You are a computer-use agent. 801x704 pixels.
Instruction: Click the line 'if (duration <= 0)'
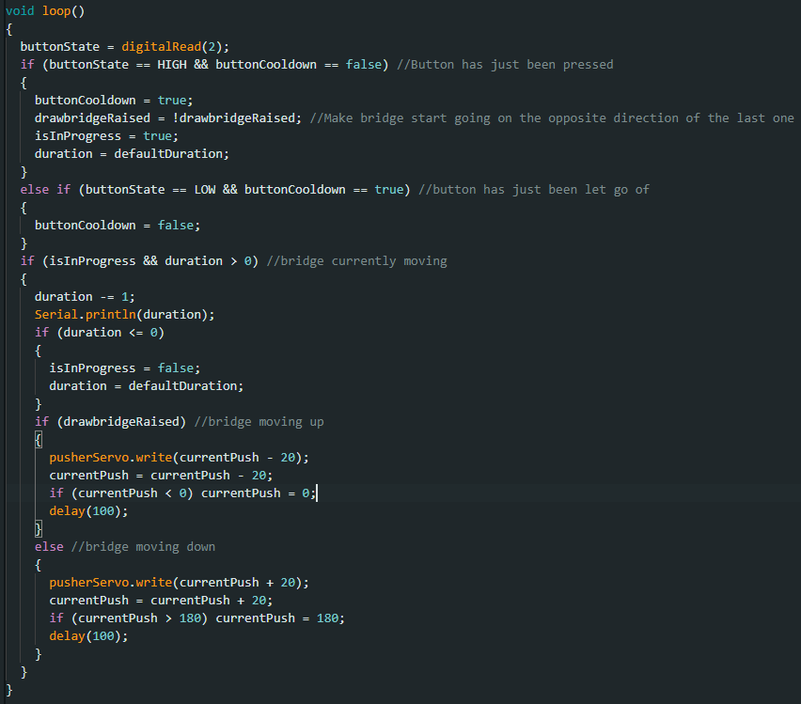(99, 333)
